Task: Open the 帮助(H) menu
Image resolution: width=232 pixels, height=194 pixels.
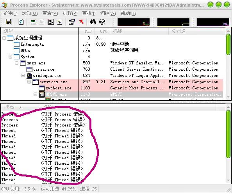Action: coord(128,13)
